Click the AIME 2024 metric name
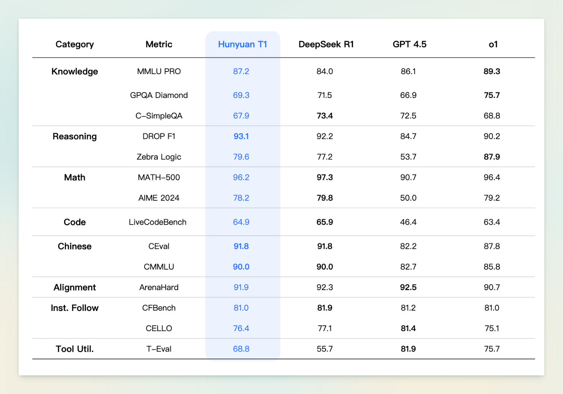The width and height of the screenshot is (563, 394). (159, 198)
